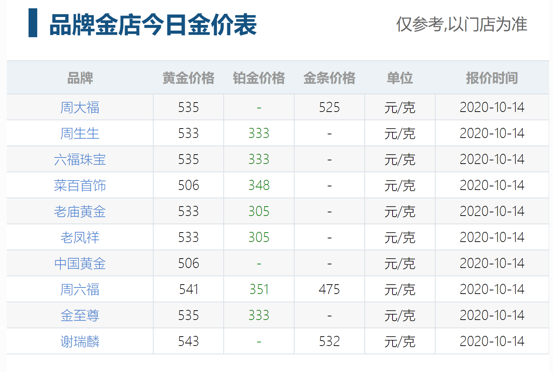Click the 报价时间 column header
Image resolution: width=553 pixels, height=372 pixels.
pos(492,78)
